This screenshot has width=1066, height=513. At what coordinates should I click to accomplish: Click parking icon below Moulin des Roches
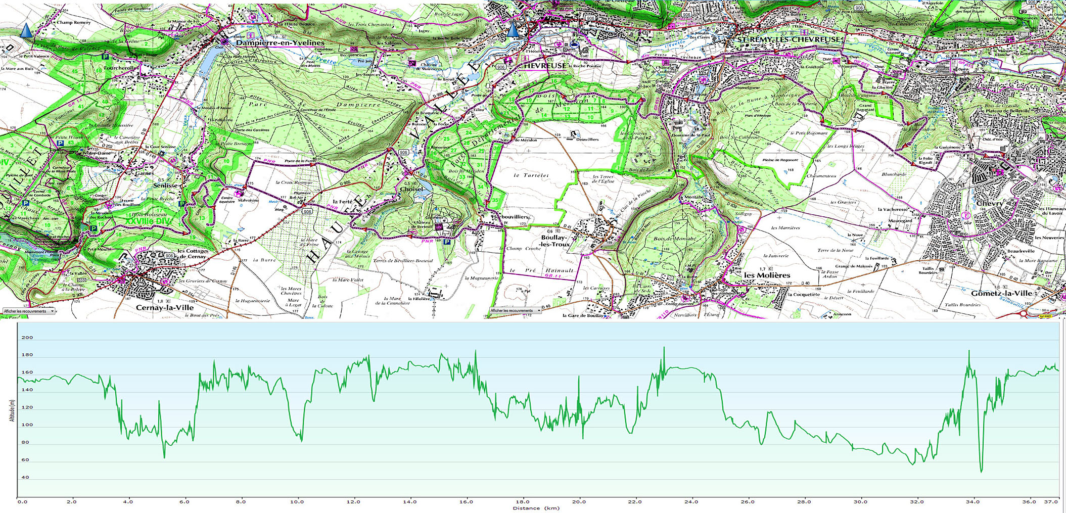click(x=94, y=229)
